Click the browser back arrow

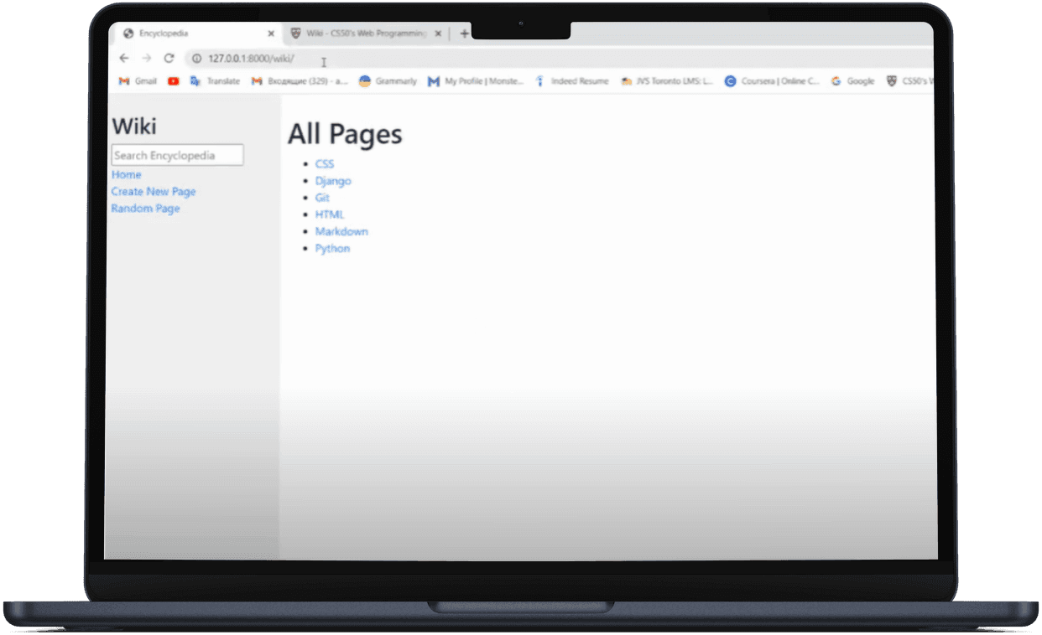[124, 59]
